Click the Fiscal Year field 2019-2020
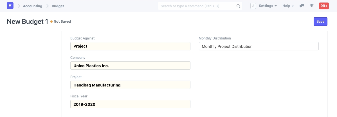Image resolution: width=337 pixels, height=117 pixels. (x=130, y=104)
